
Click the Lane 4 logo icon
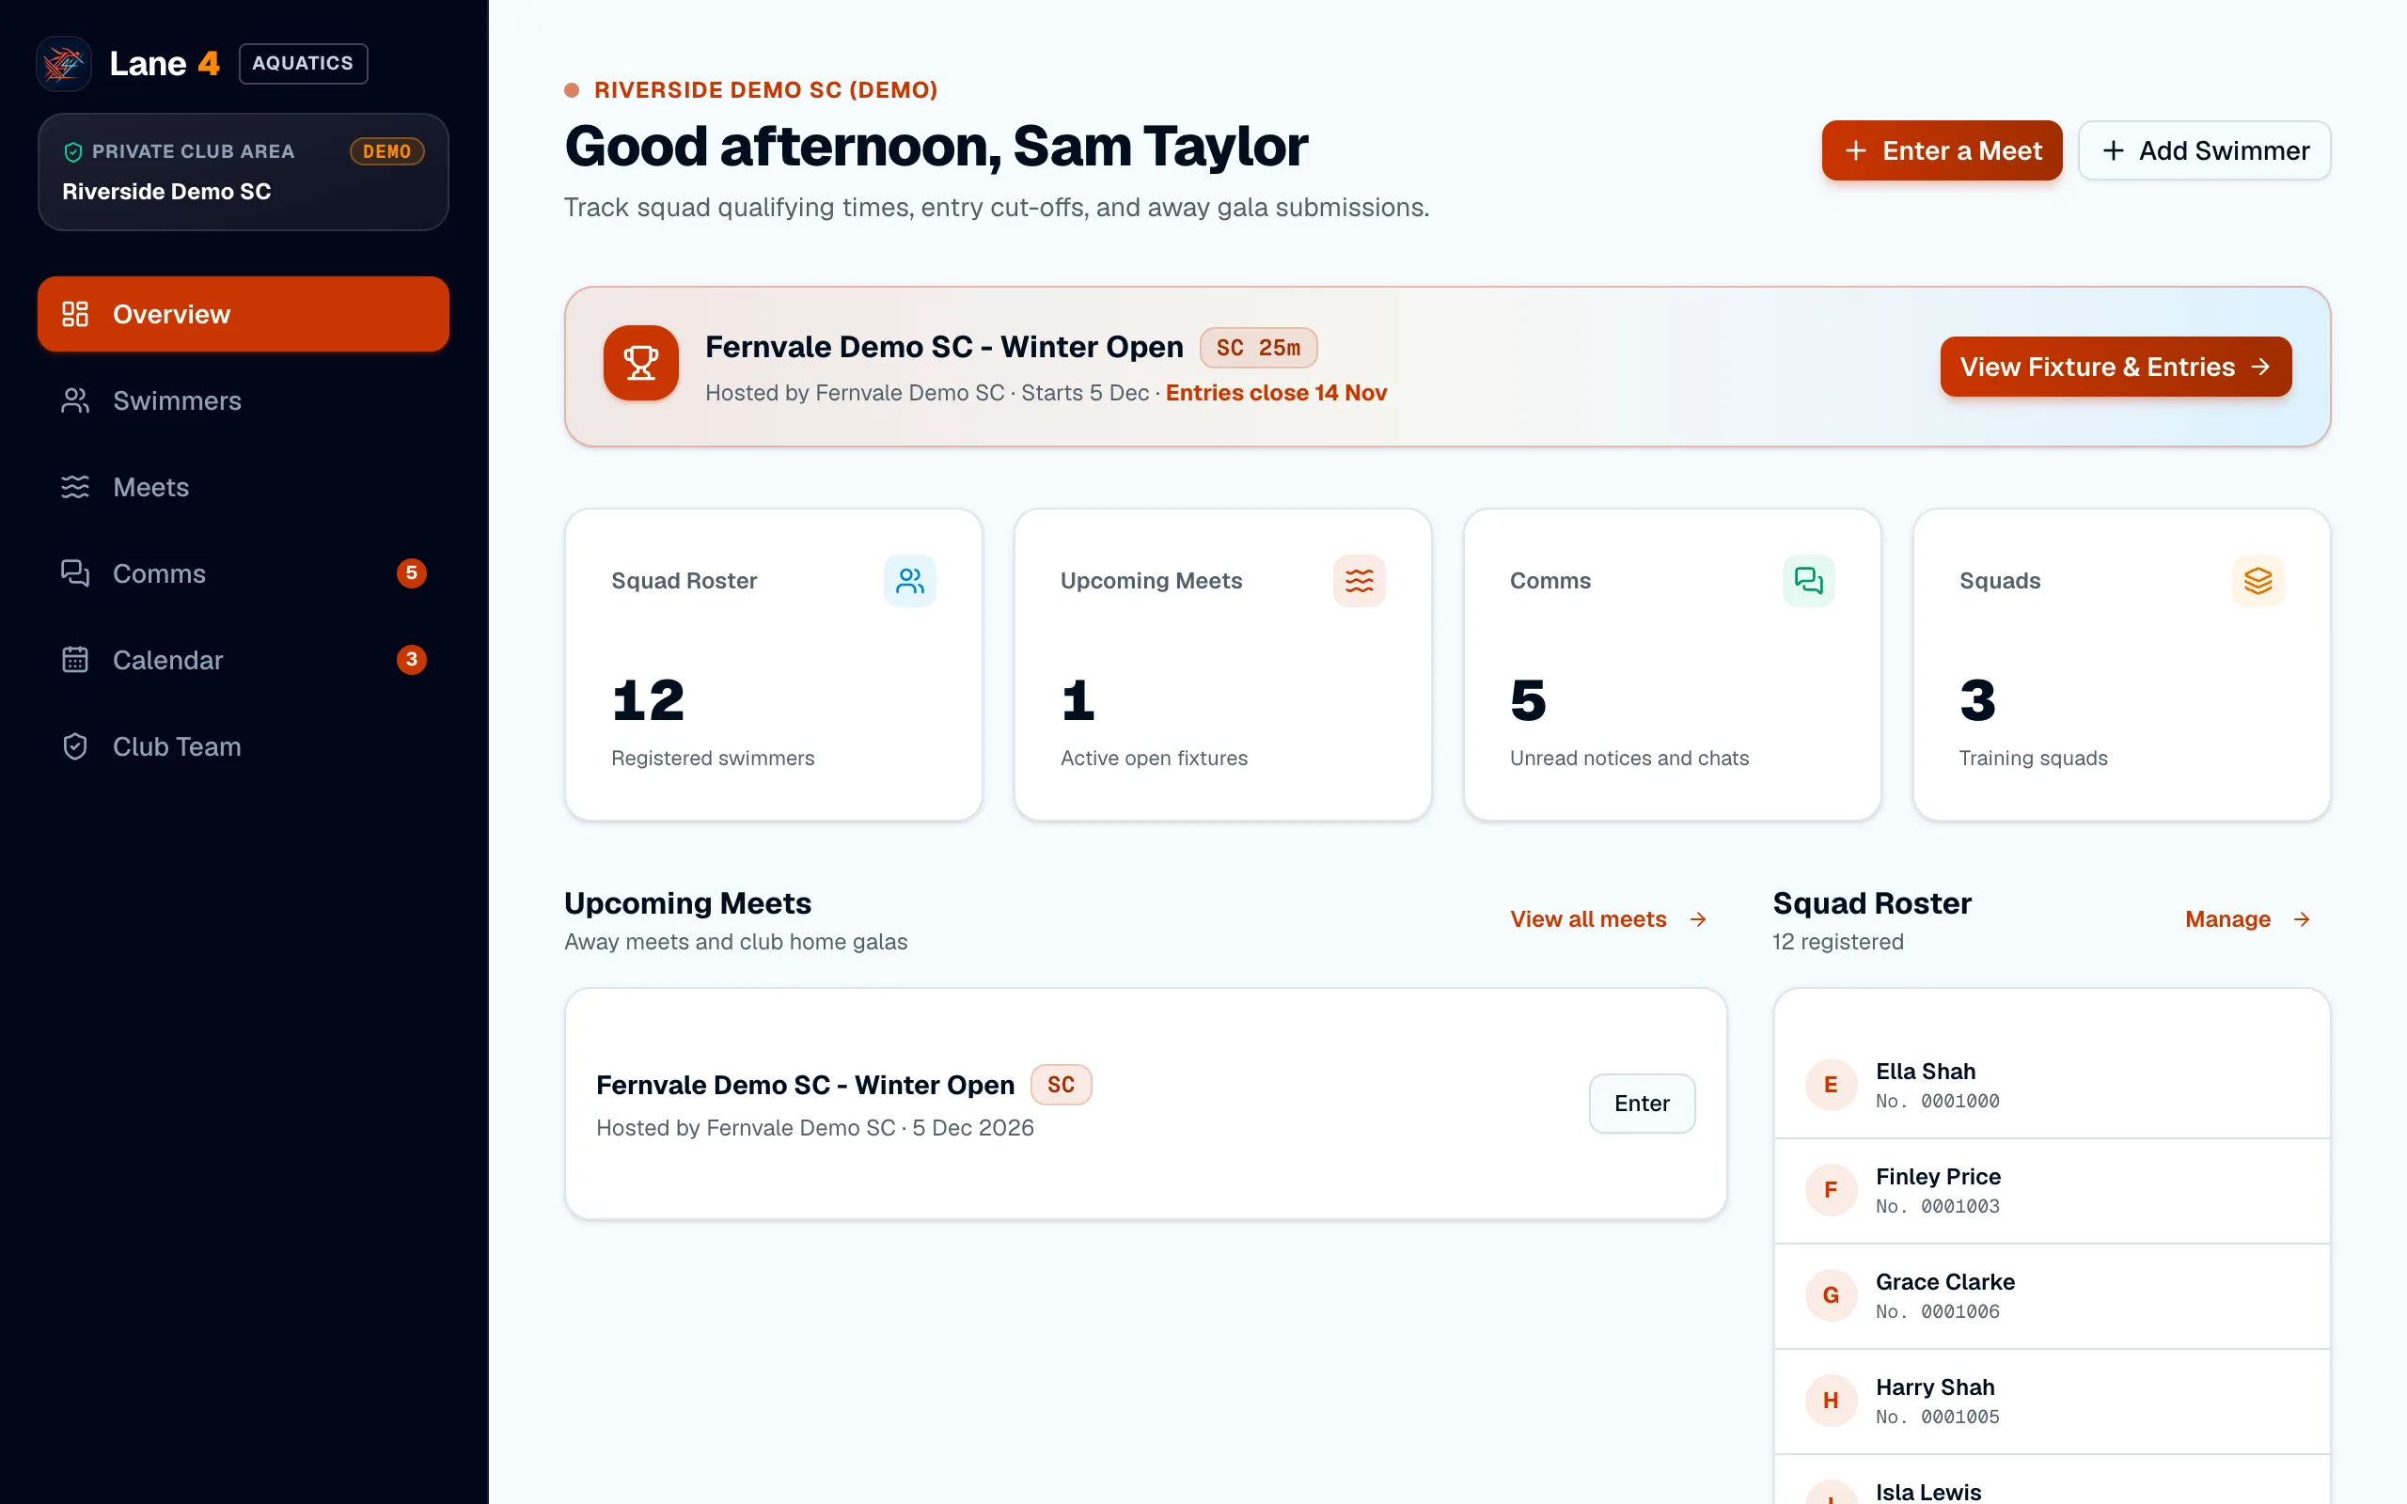click(x=64, y=64)
